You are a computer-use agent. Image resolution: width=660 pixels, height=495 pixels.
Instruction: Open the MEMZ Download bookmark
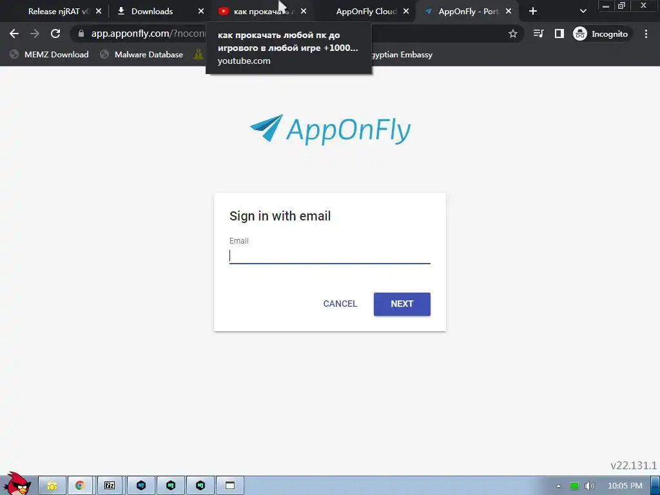(x=49, y=54)
